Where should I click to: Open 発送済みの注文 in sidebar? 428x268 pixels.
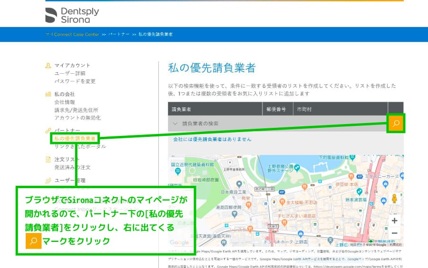tap(72, 167)
